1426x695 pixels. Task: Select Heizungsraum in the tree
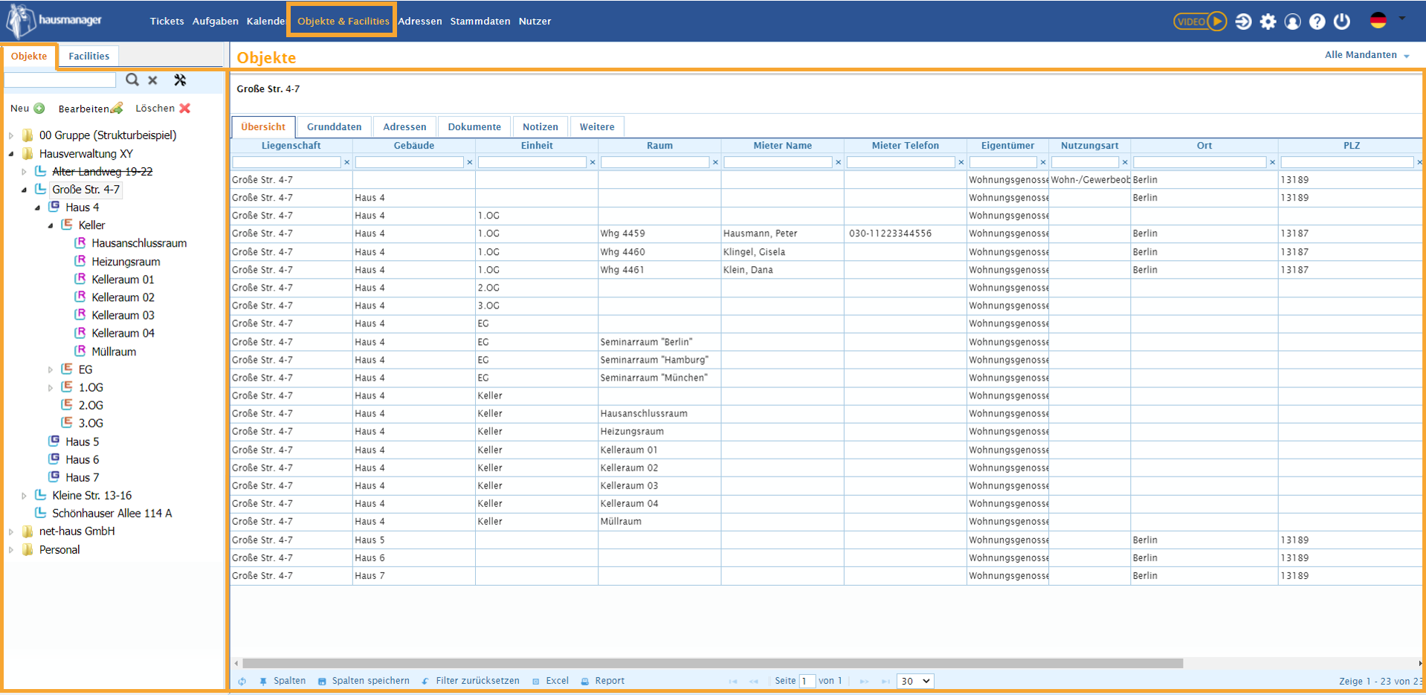pos(126,262)
